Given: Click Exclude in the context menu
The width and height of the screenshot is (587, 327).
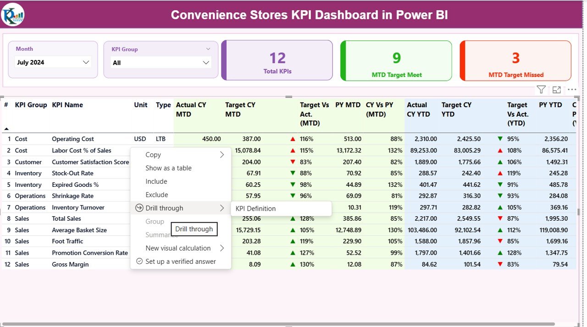Looking at the screenshot, I should 156,195.
